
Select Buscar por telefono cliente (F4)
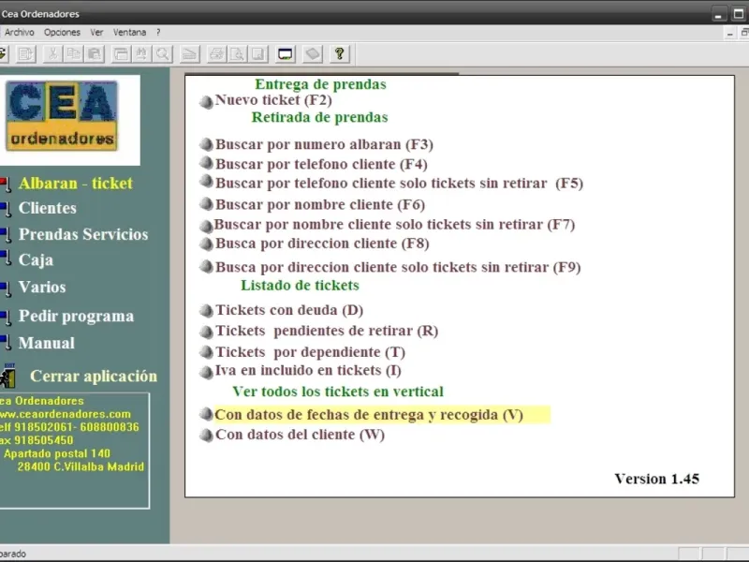321,164
